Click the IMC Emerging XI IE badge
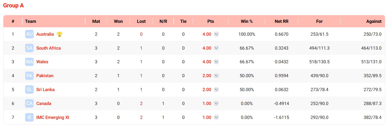The image size is (386, 126). coord(29,118)
